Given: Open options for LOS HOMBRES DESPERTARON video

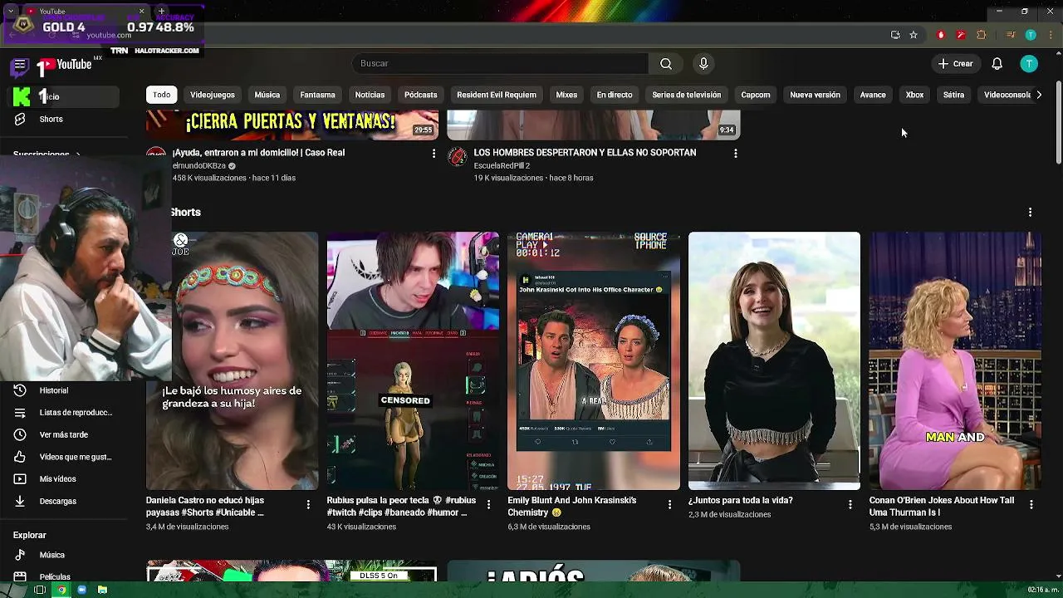Looking at the screenshot, I should (x=735, y=154).
